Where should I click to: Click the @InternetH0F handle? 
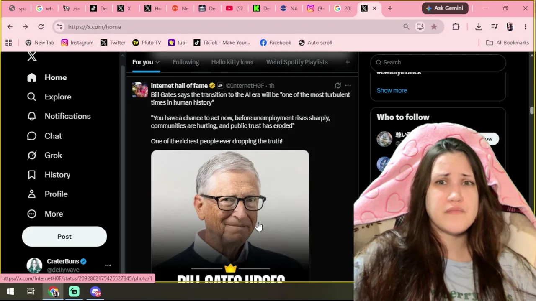(245, 86)
